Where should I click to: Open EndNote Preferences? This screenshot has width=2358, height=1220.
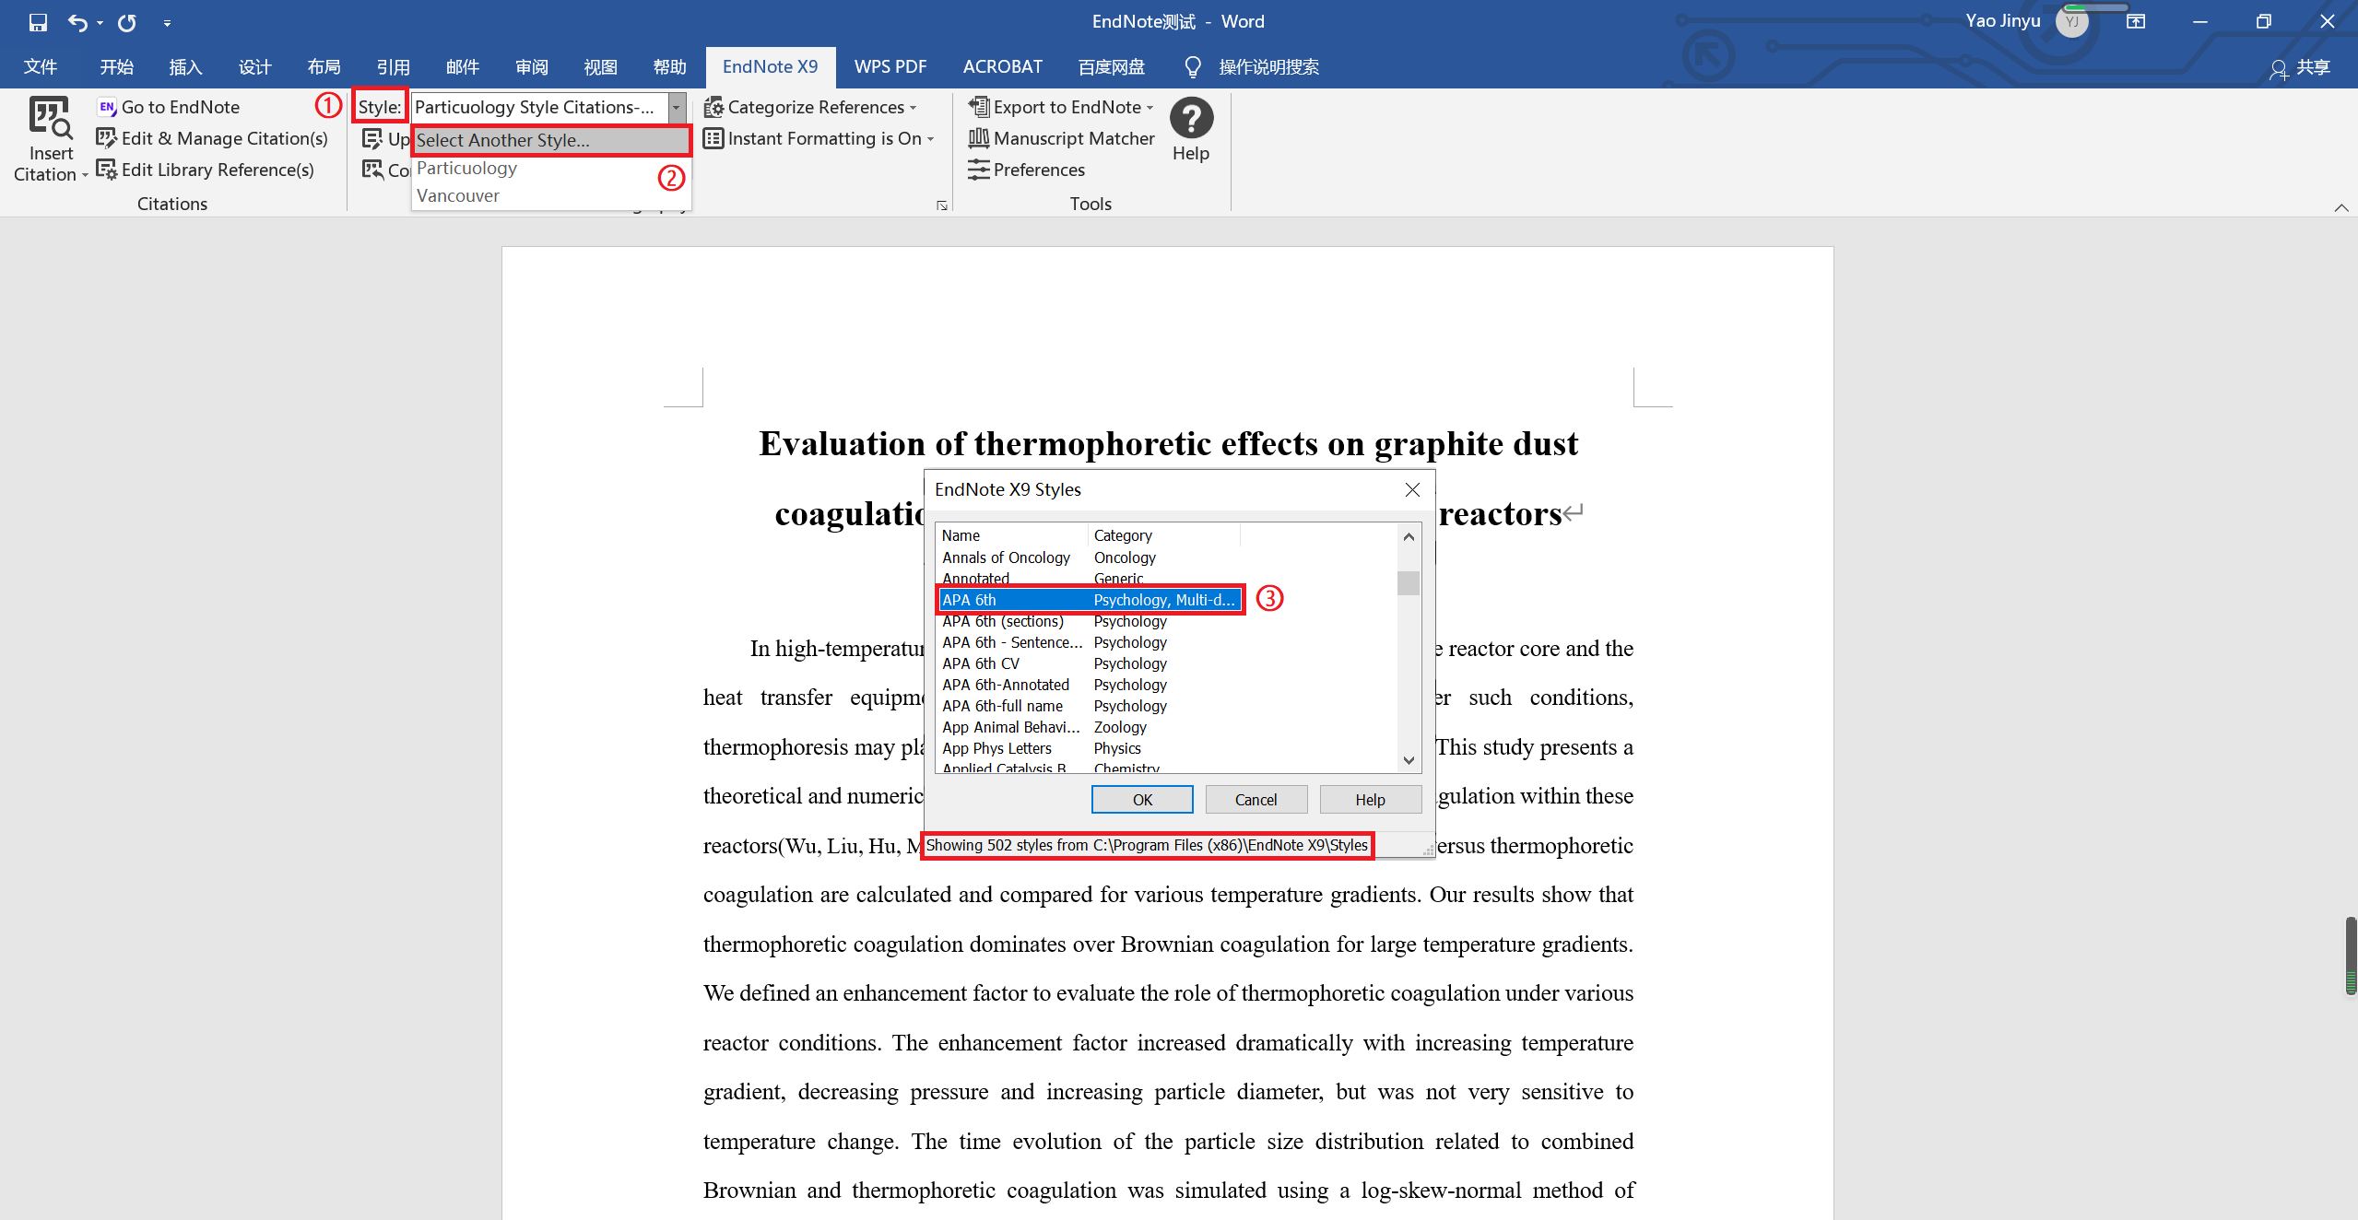tap(1026, 170)
